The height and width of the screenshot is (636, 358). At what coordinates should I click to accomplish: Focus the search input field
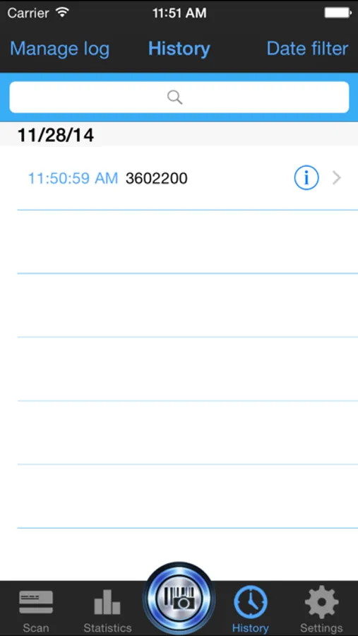click(x=179, y=98)
